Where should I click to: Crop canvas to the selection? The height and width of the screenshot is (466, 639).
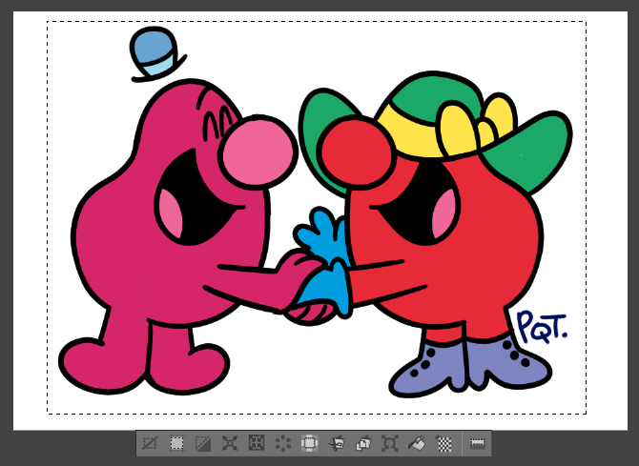coord(176,443)
